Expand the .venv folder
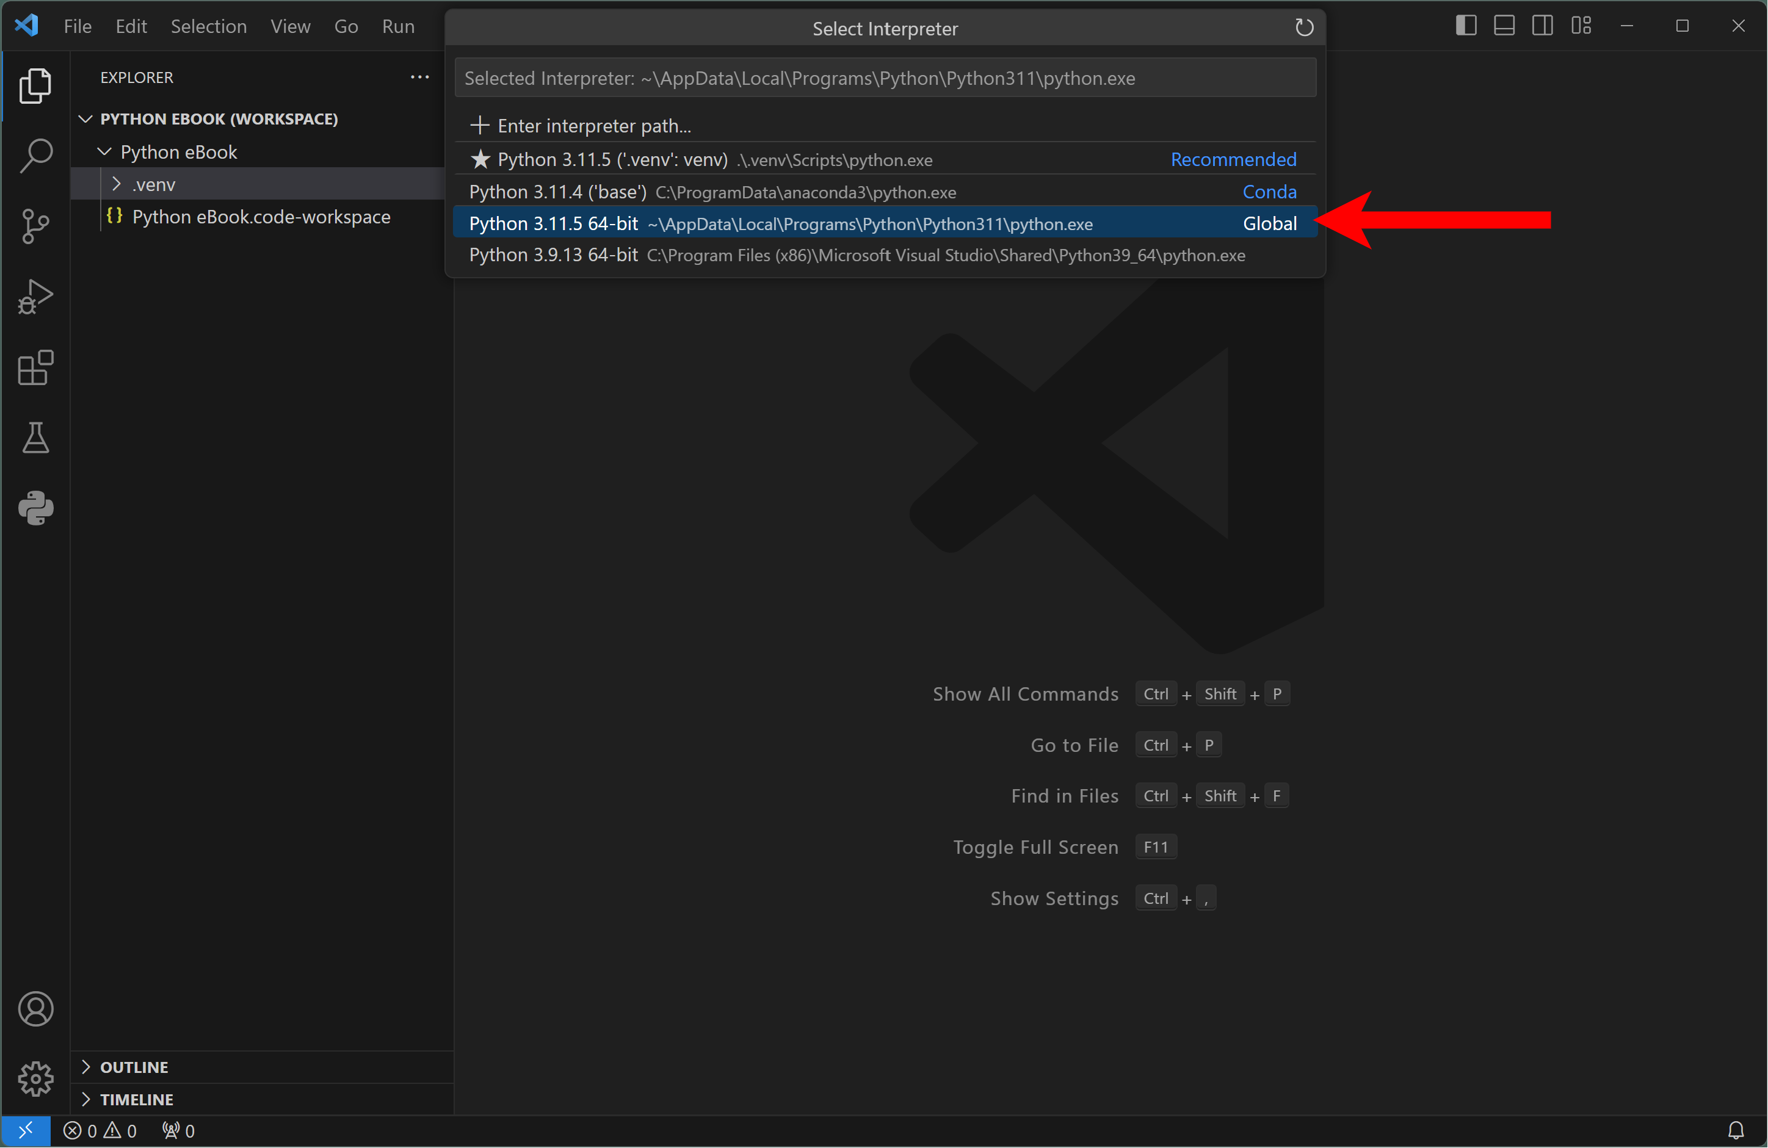 (117, 184)
